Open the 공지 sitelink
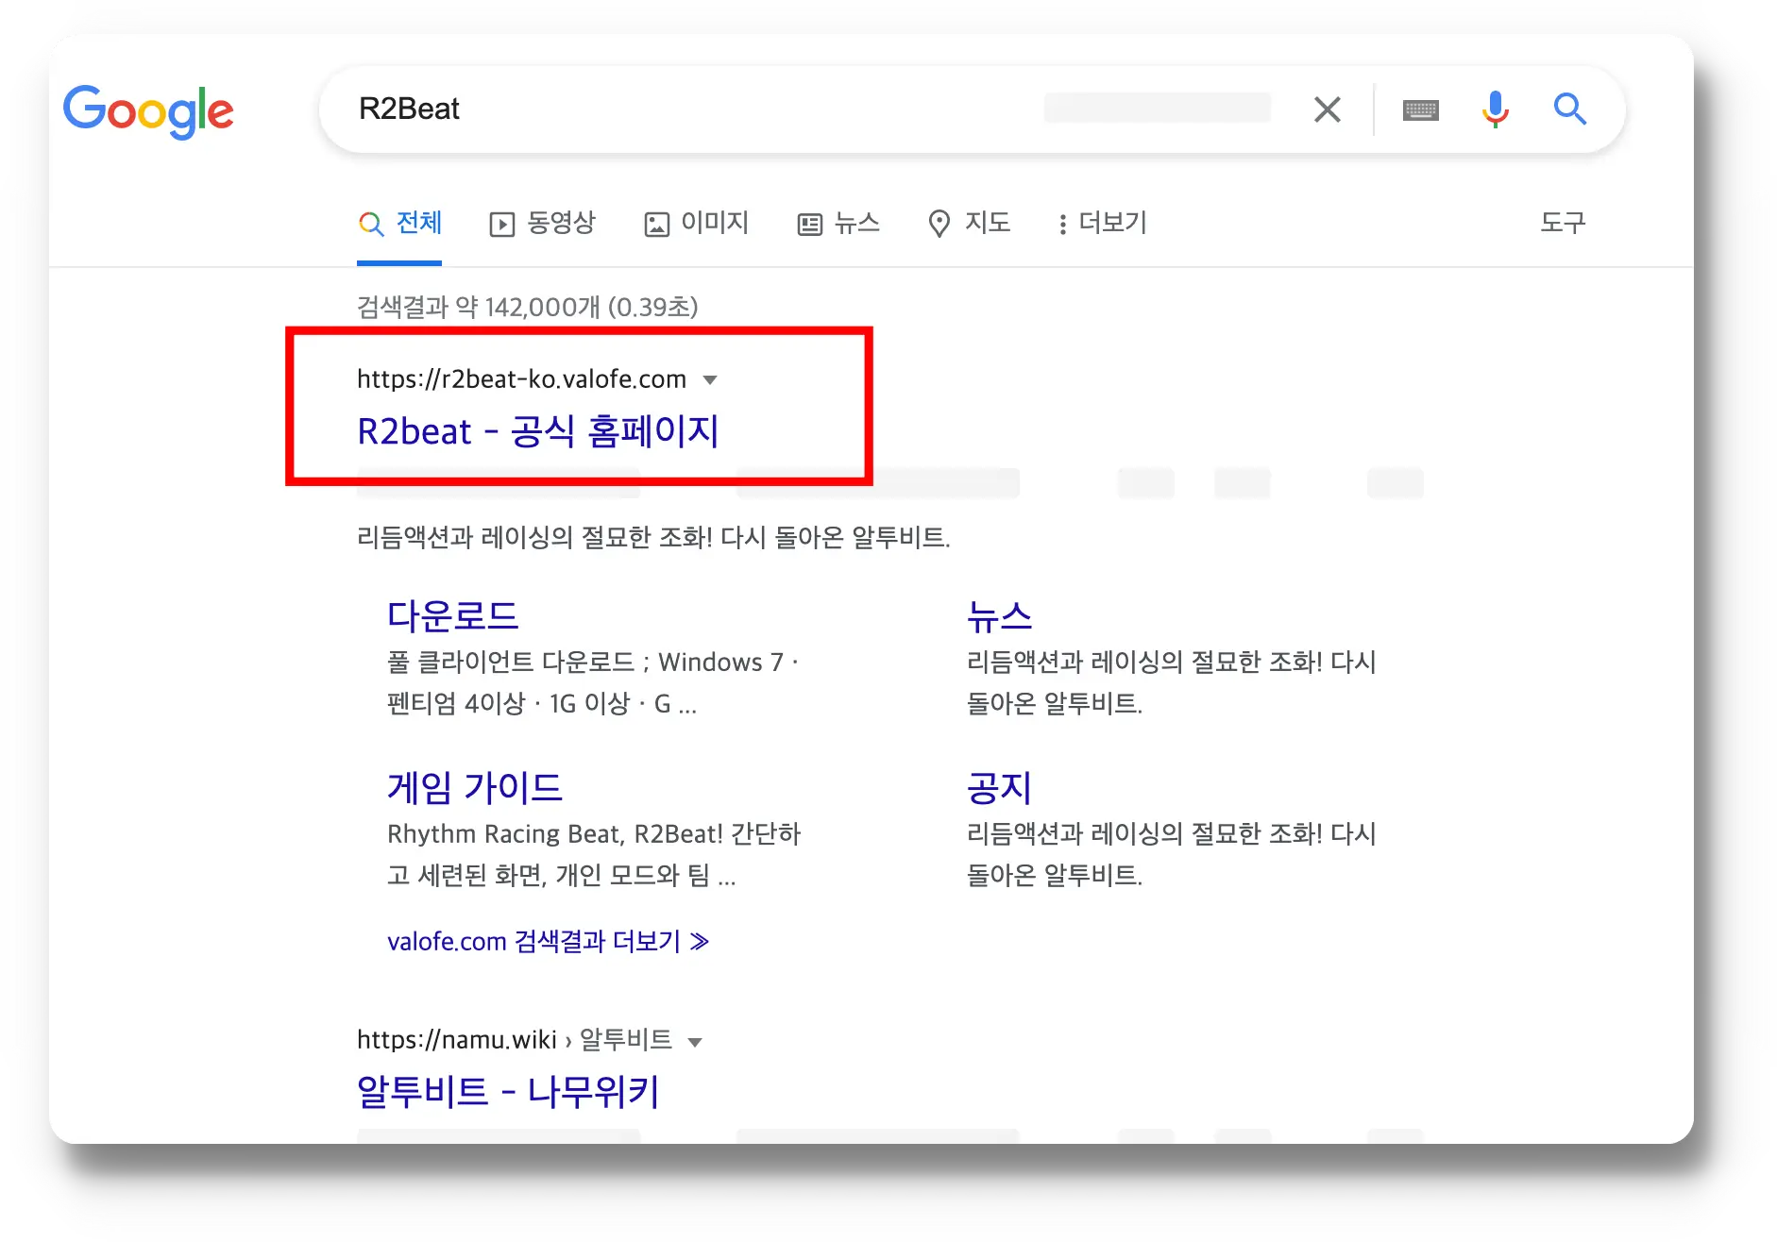Image resolution: width=1777 pixels, height=1242 pixels. point(999,788)
